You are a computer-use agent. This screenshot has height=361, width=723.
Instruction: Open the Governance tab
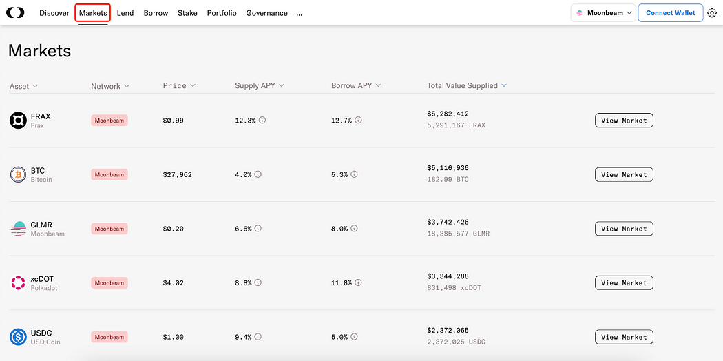(x=267, y=13)
